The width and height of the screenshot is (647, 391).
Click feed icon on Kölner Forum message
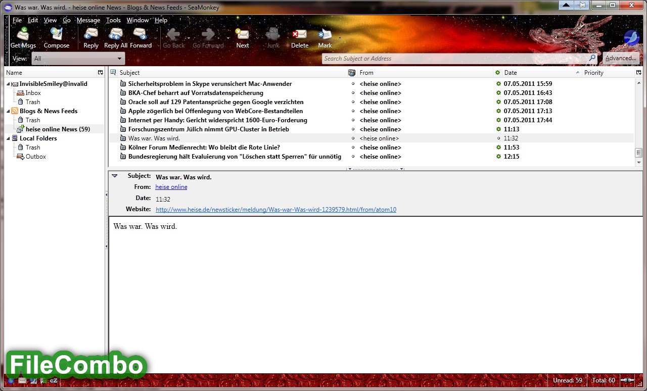(123, 148)
